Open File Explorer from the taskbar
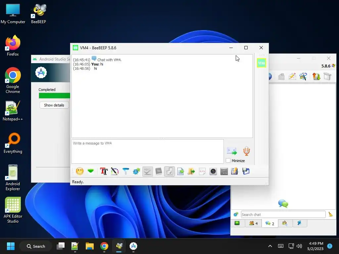 pyautogui.click(x=89, y=246)
